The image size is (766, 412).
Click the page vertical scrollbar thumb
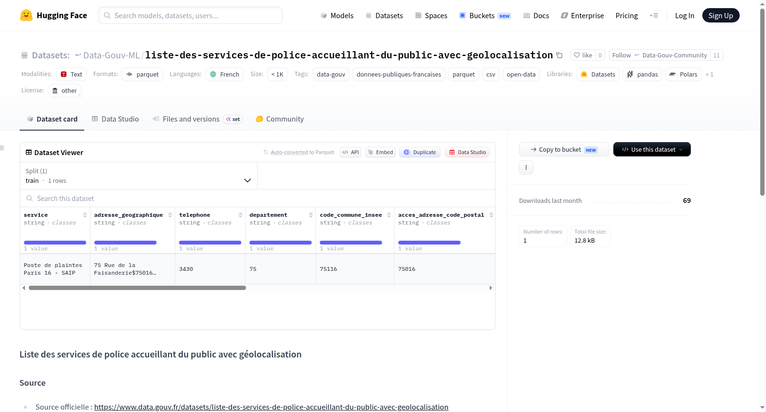pyautogui.click(x=762, y=101)
